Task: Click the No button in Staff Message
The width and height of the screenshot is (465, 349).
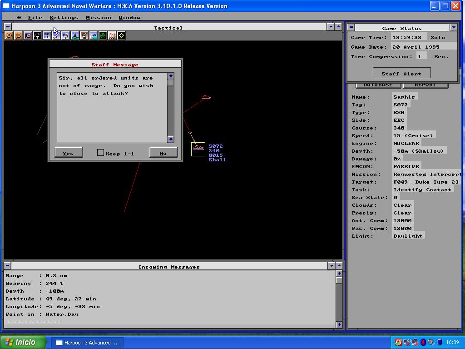Action: click(x=163, y=153)
